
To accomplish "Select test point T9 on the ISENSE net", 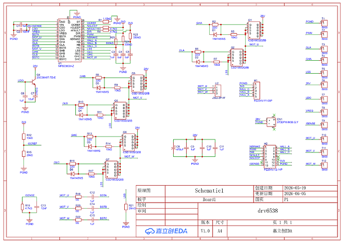I will tap(325, 125).
